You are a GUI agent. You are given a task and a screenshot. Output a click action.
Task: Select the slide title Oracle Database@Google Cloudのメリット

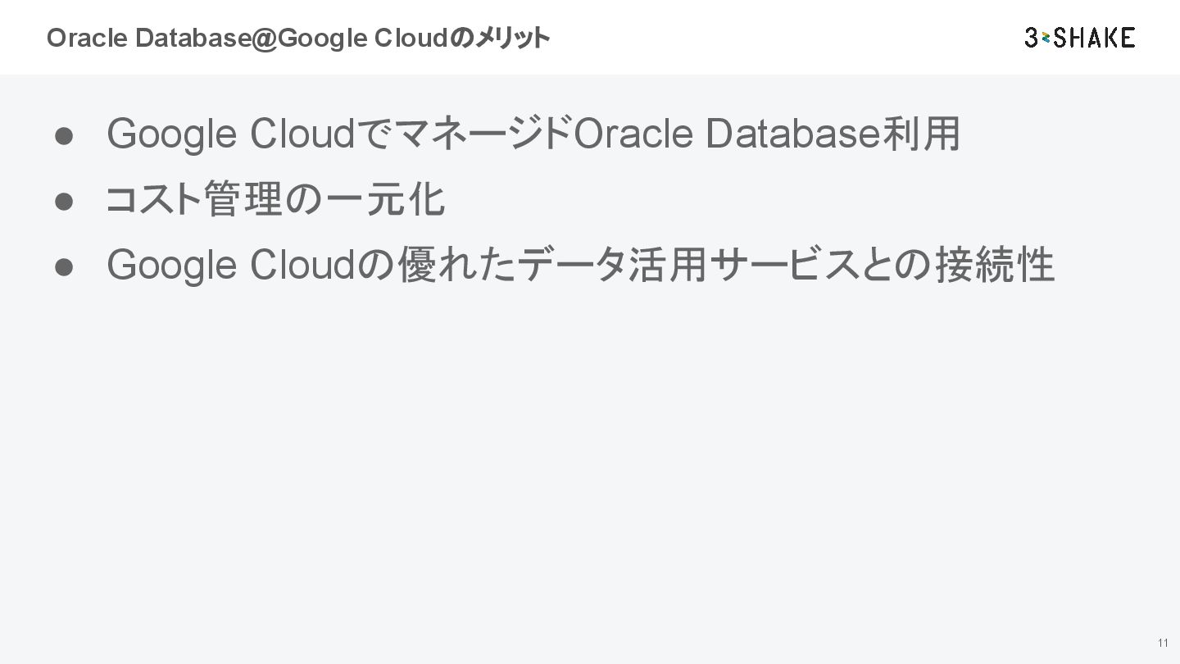point(297,38)
